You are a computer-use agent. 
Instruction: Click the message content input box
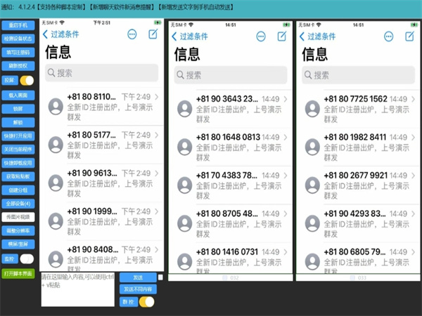click(x=76, y=289)
